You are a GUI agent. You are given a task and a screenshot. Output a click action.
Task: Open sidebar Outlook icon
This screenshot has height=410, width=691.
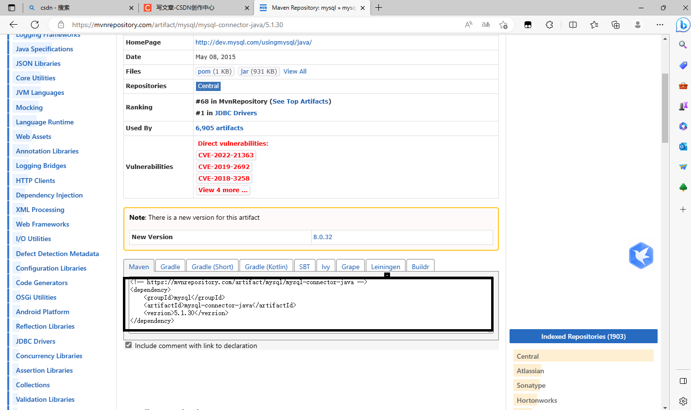683,147
